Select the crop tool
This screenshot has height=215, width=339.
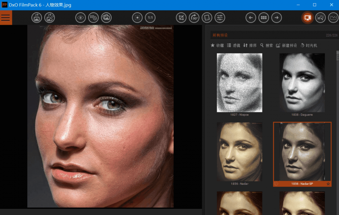(181, 18)
